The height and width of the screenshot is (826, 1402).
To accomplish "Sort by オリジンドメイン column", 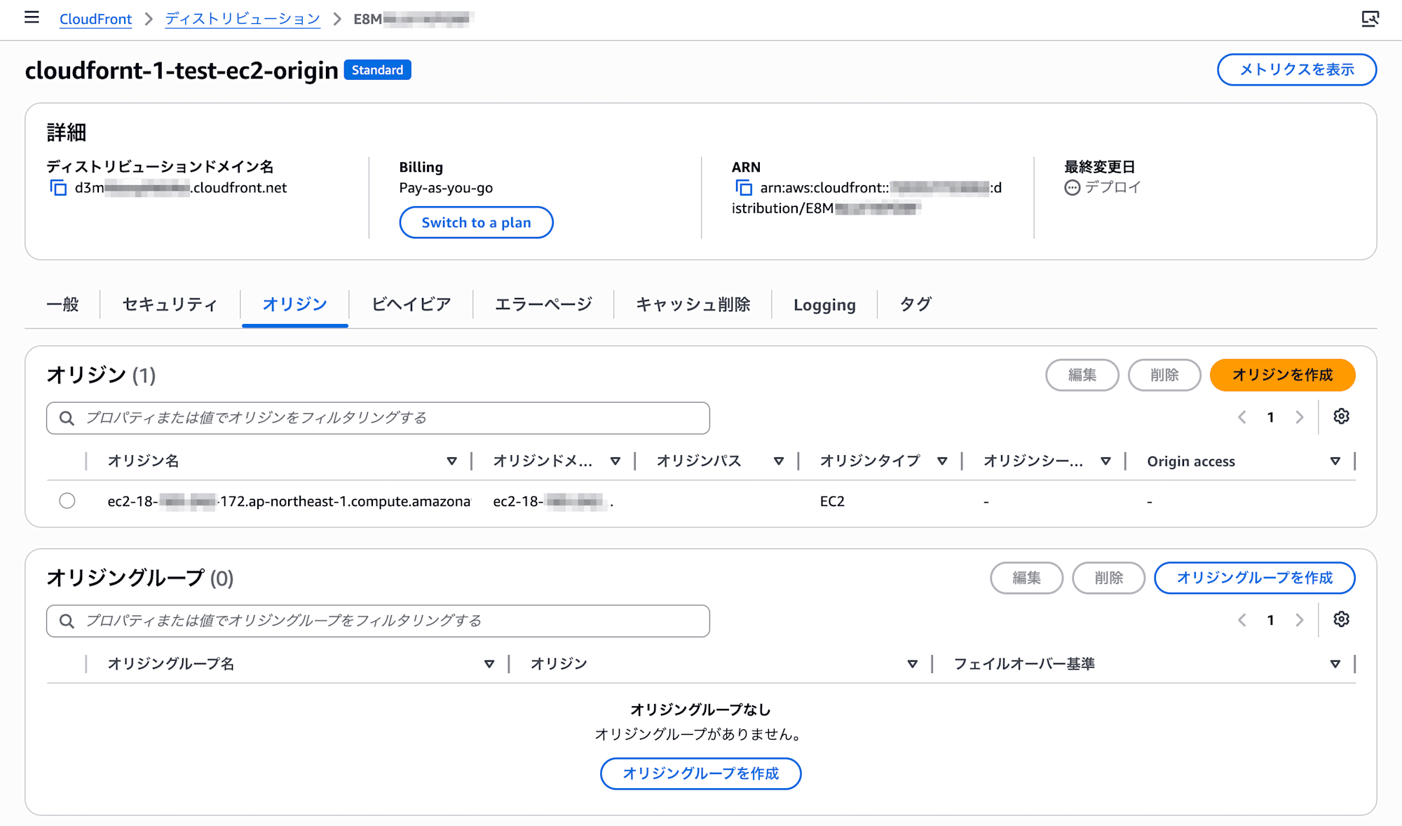I will click(615, 461).
